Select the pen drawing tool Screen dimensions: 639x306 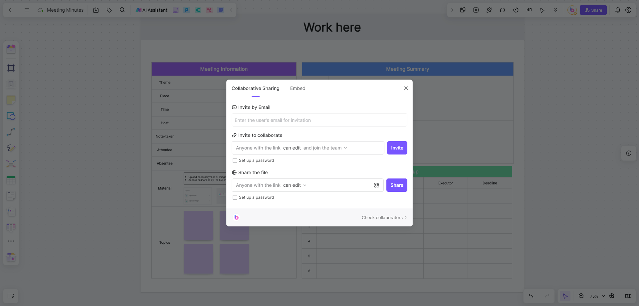tap(11, 148)
